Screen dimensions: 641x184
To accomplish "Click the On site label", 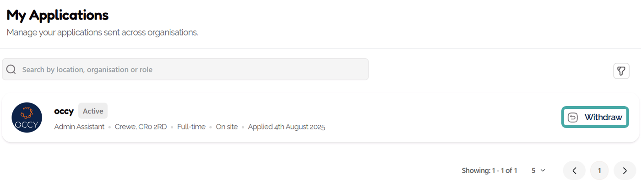I will 227,127.
